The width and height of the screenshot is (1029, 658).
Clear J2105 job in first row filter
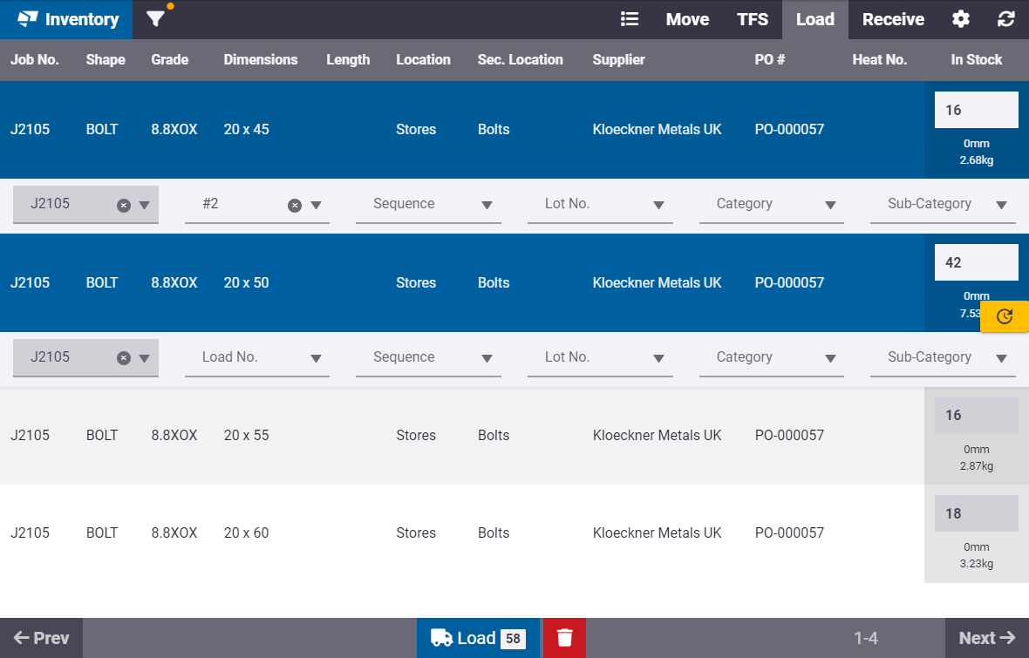tap(124, 205)
